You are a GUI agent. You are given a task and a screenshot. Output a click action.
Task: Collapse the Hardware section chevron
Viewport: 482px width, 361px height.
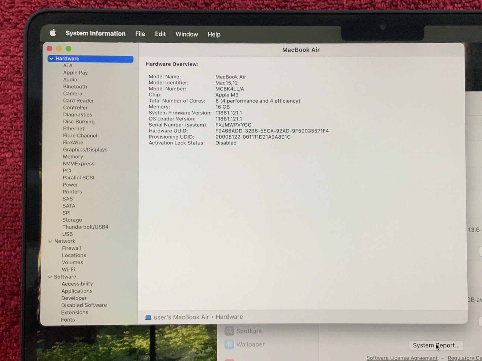tap(51, 59)
